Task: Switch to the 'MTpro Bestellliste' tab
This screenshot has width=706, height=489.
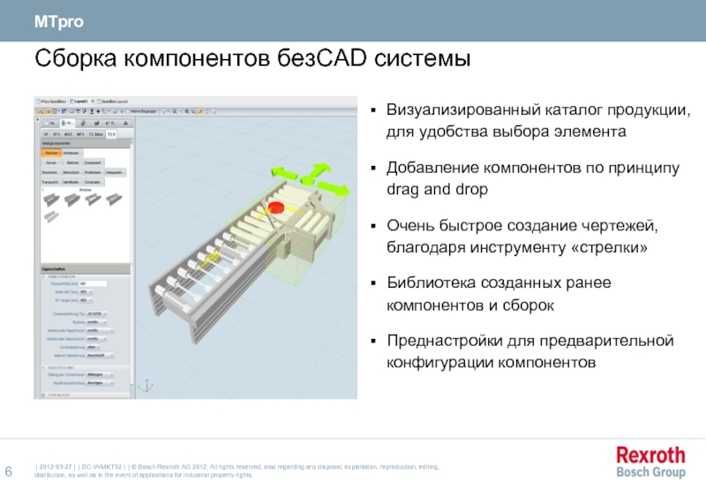Action: coord(51,102)
